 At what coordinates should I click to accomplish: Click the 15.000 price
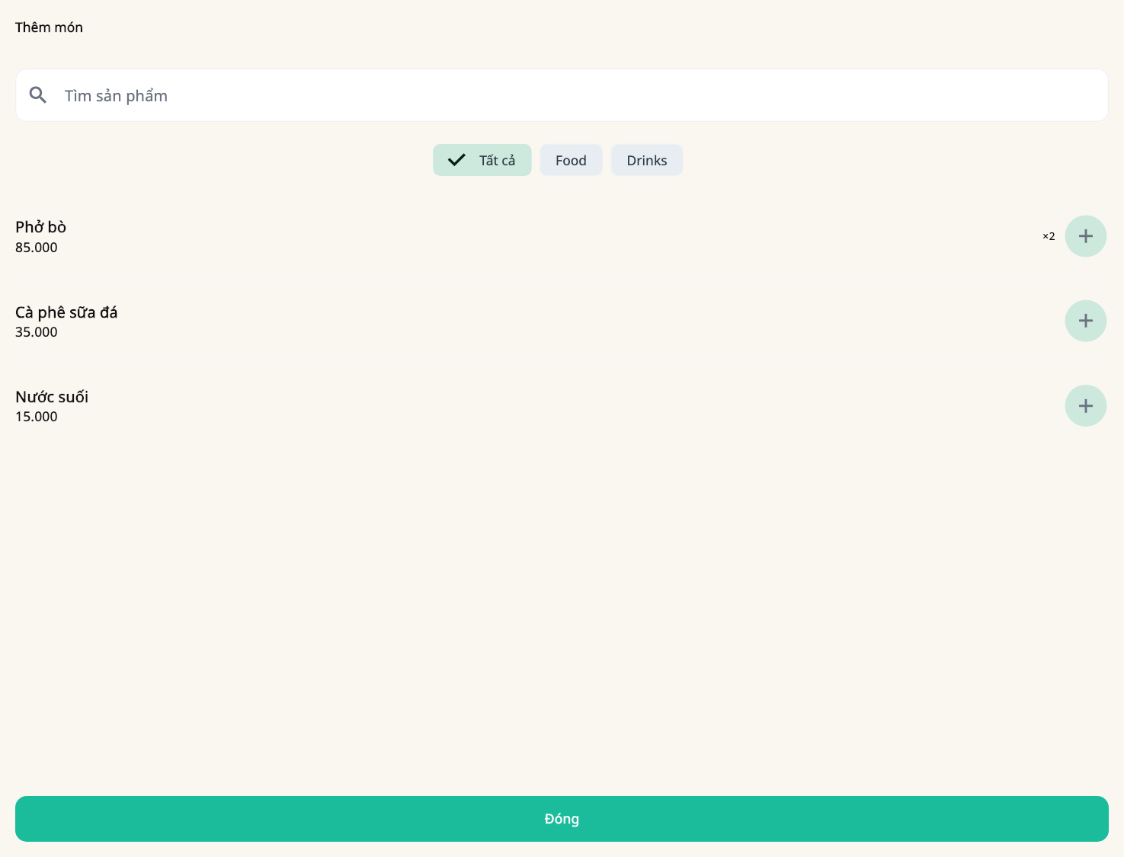(x=37, y=417)
